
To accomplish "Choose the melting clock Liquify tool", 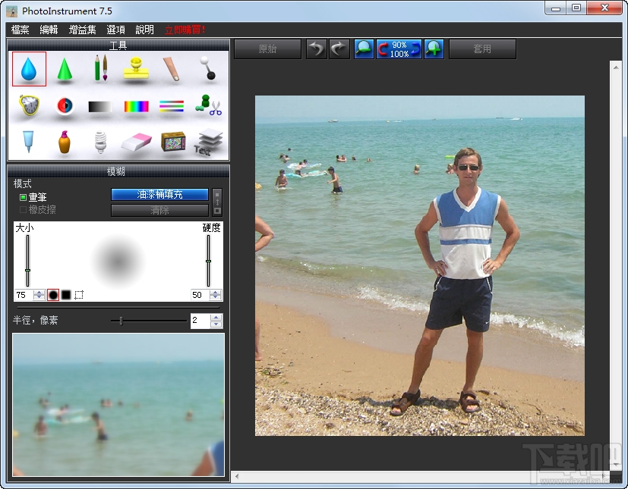I will tap(29, 105).
